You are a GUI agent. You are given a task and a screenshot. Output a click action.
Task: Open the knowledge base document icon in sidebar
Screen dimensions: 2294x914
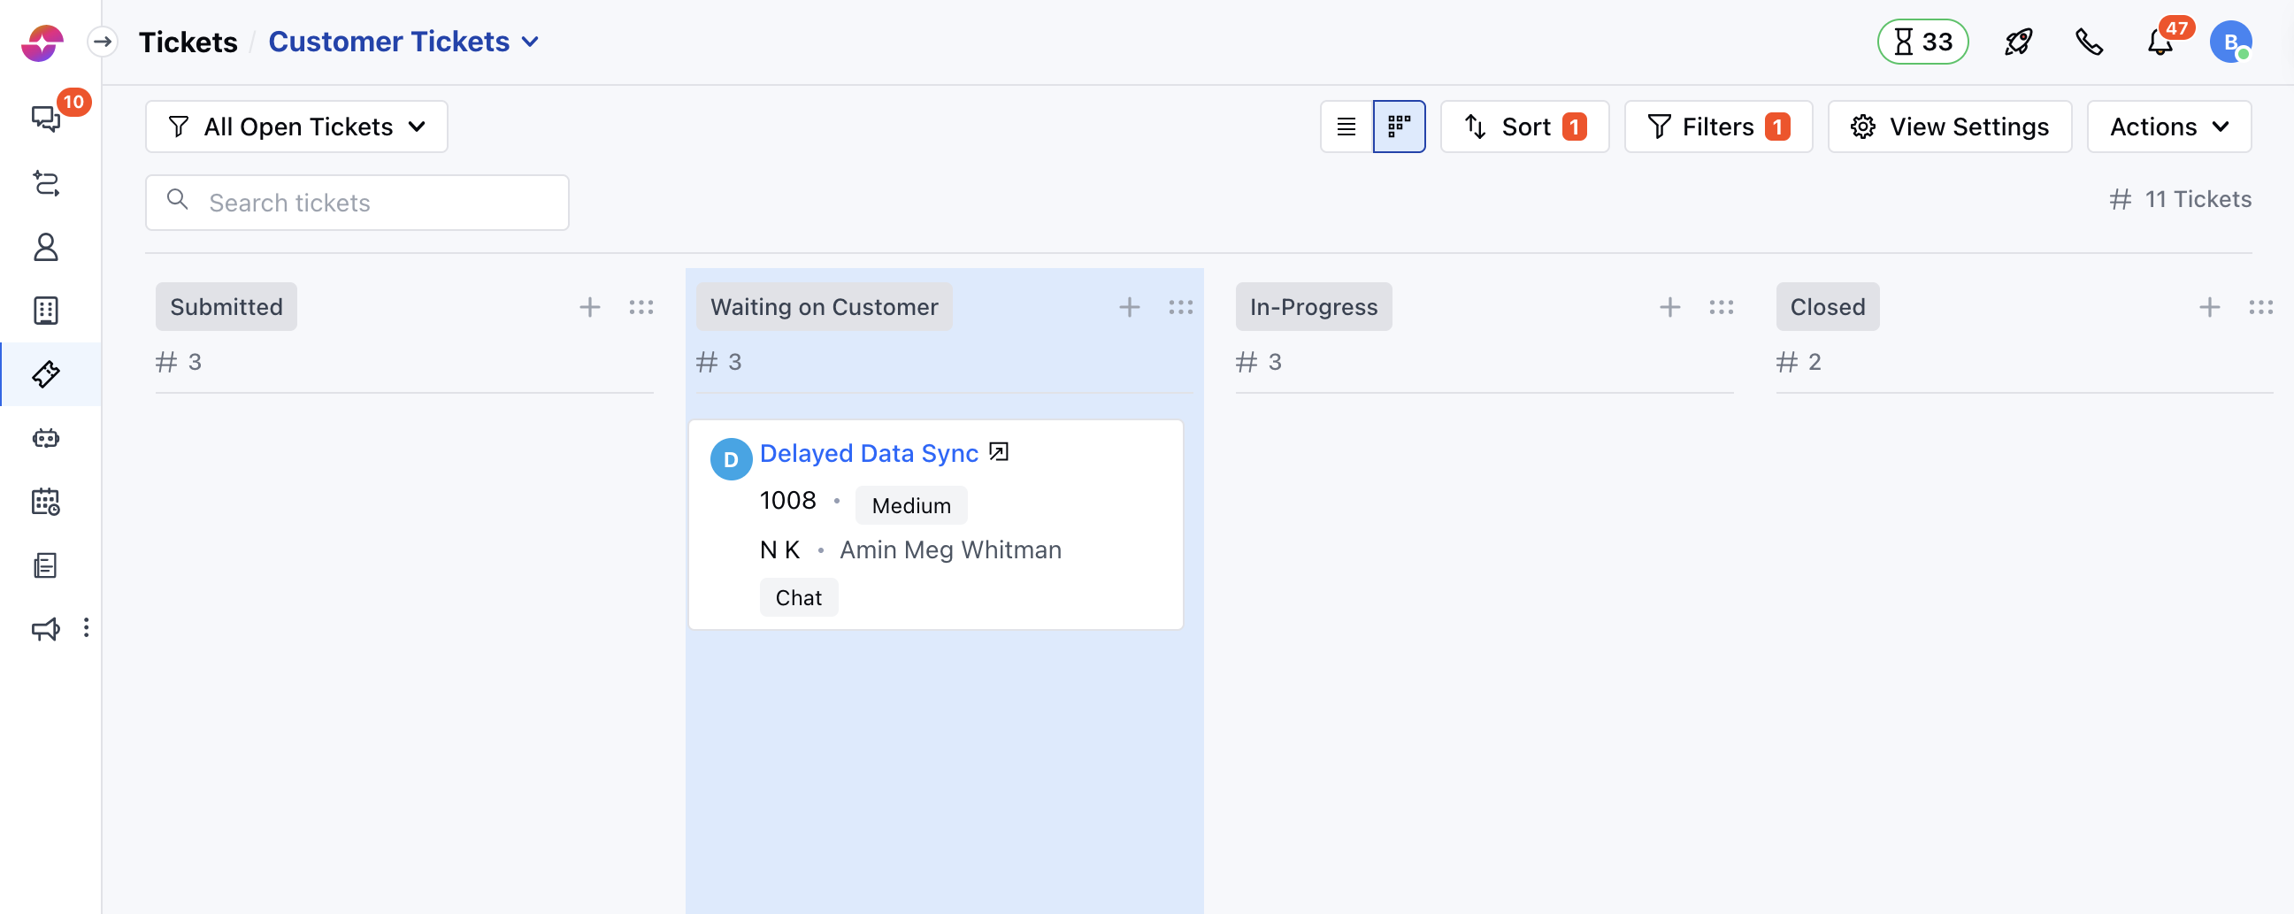(45, 565)
